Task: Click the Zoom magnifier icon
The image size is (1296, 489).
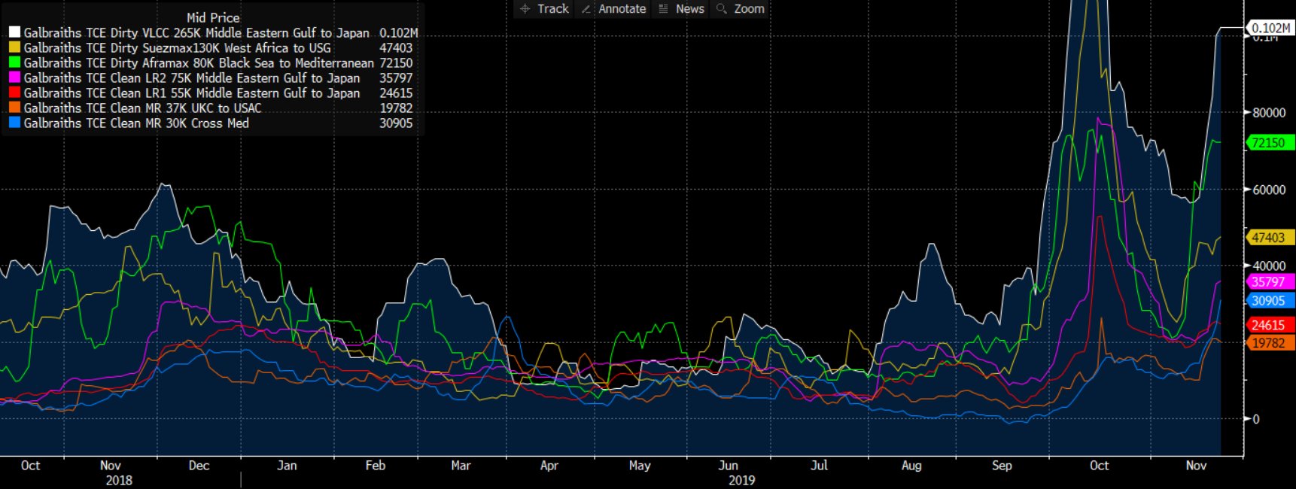Action: click(x=722, y=9)
